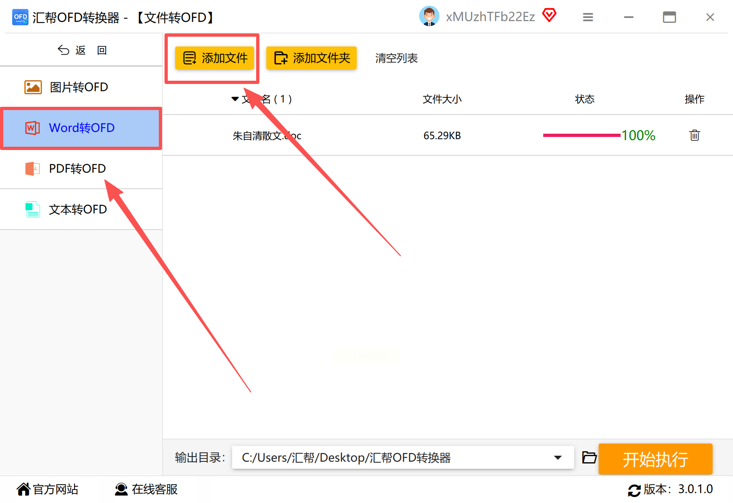This screenshot has width=733, height=503.
Task: Click the red conversion progress bar
Action: (582, 135)
